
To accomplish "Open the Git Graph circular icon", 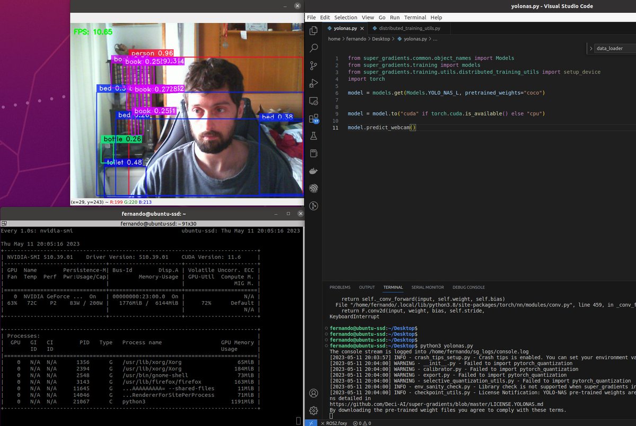I will [313, 206].
